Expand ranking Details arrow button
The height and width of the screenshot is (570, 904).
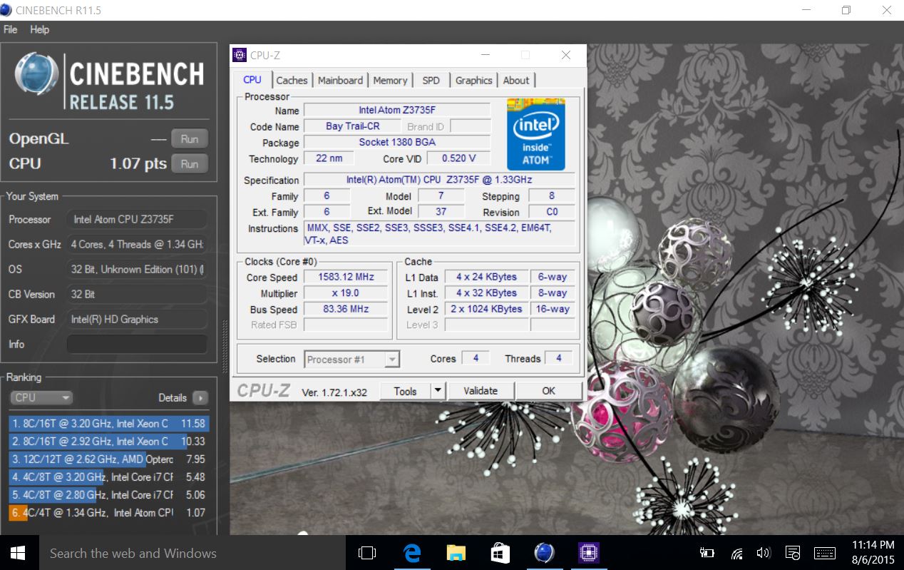pyautogui.click(x=200, y=398)
